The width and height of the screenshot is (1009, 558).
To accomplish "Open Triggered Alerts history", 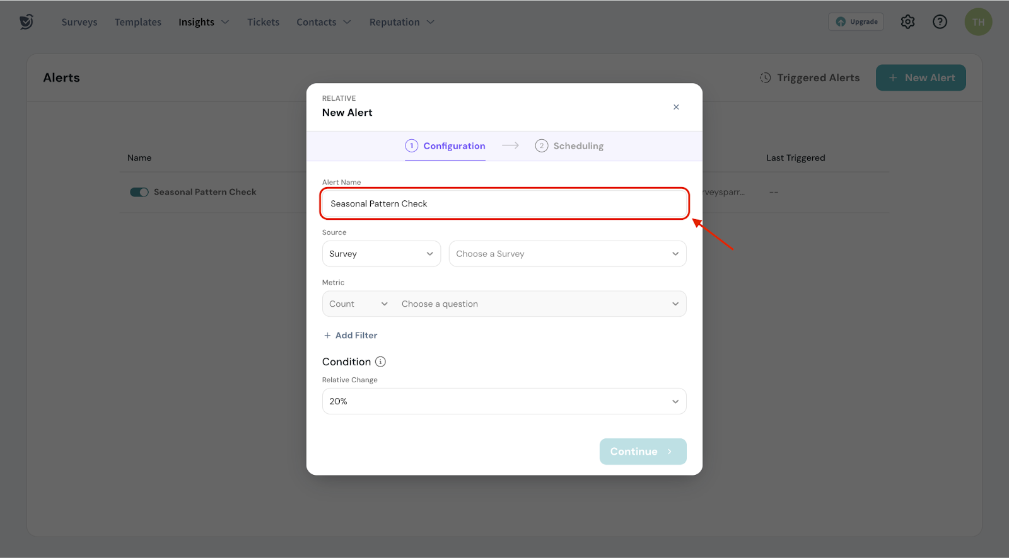I will click(810, 78).
